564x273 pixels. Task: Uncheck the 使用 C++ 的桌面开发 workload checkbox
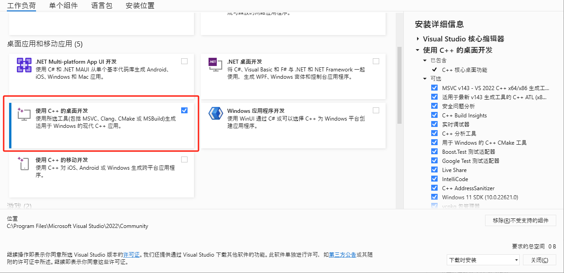click(x=184, y=110)
